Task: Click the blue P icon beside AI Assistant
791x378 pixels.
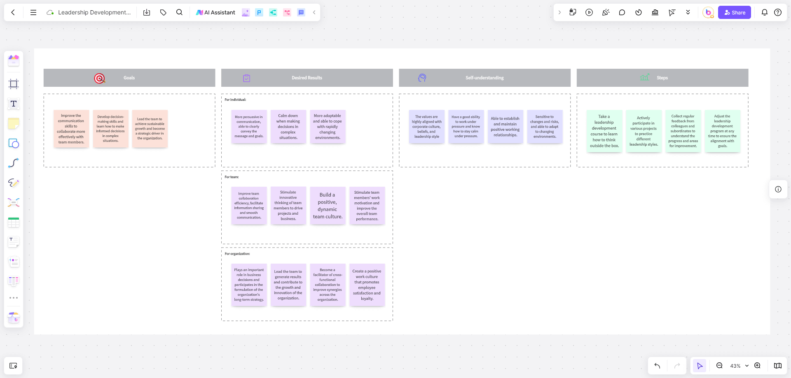Action: [259, 12]
